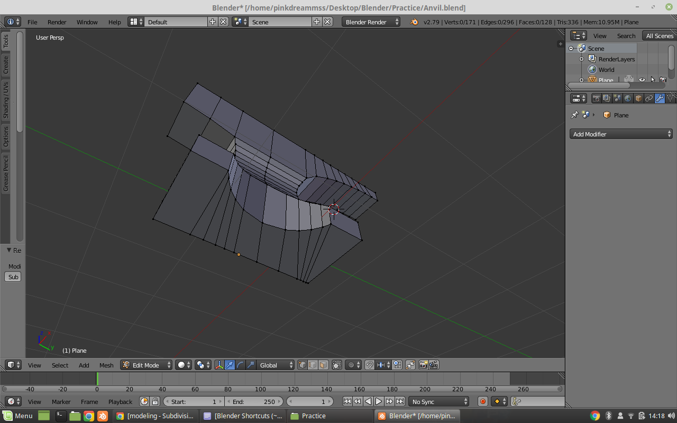Select edge select mode in the viewport header
Image resolution: width=677 pixels, height=423 pixels.
click(x=313, y=365)
